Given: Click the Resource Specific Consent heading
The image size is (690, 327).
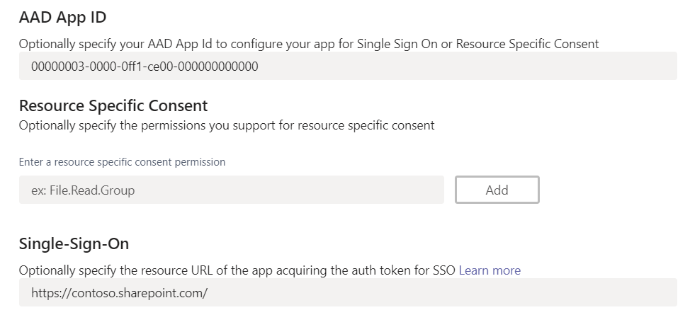Looking at the screenshot, I should [x=113, y=106].
